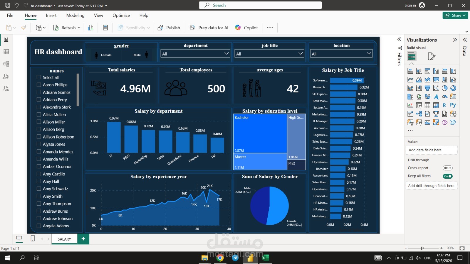The width and height of the screenshot is (470, 264).
Task: Click the Copilot ribbon button
Action: pyautogui.click(x=246, y=28)
